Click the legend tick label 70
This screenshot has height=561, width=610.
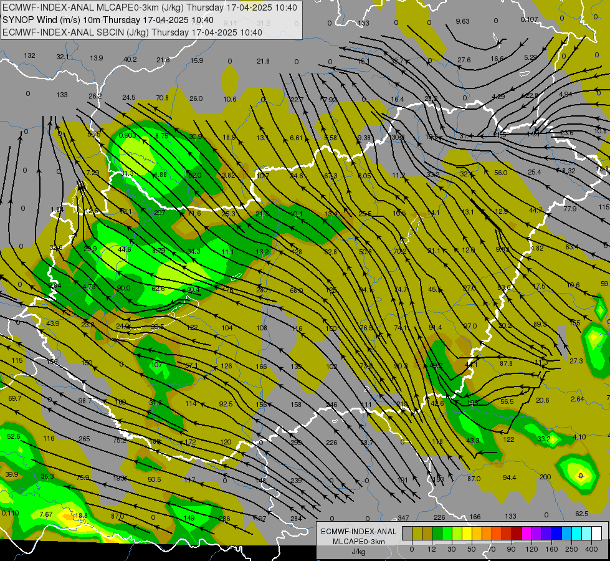click(x=491, y=549)
